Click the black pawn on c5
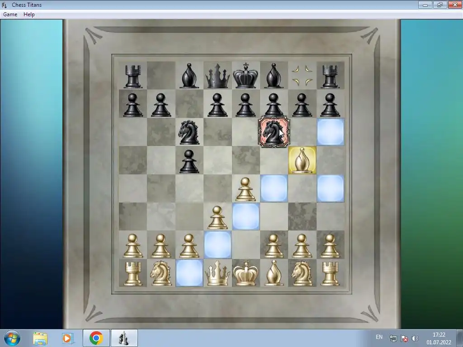463x347 pixels. click(189, 161)
